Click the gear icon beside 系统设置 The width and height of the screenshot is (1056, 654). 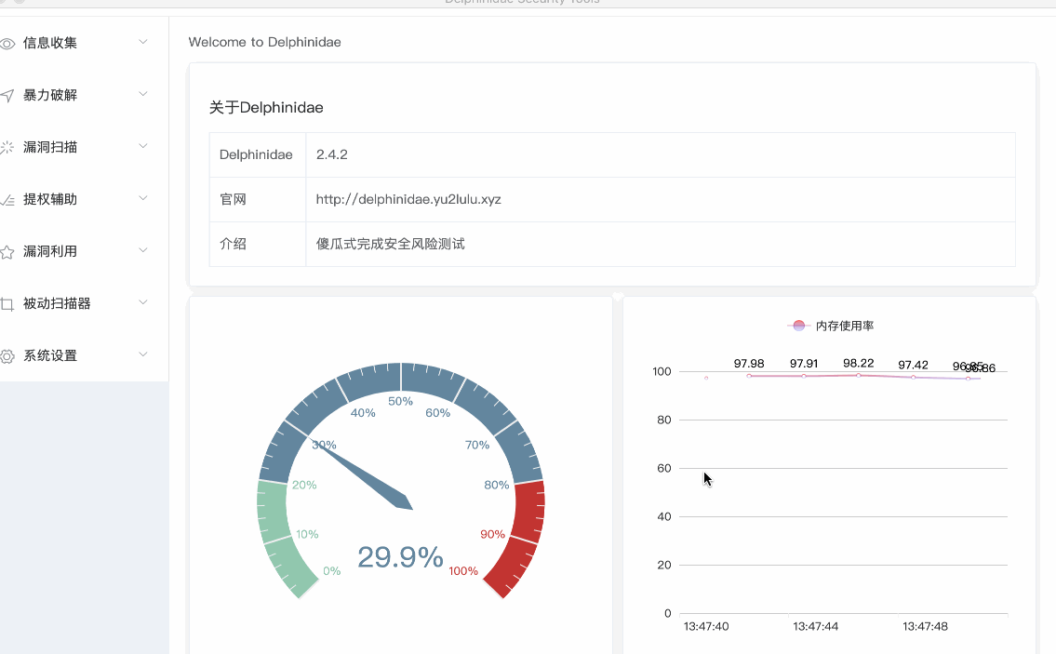pyautogui.click(x=7, y=356)
